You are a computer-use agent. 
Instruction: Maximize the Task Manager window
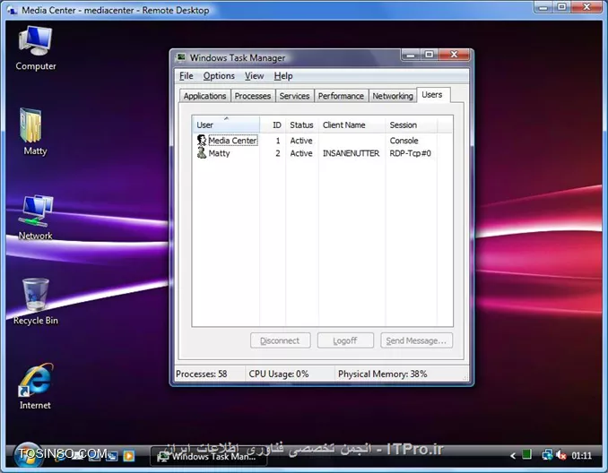coord(430,55)
